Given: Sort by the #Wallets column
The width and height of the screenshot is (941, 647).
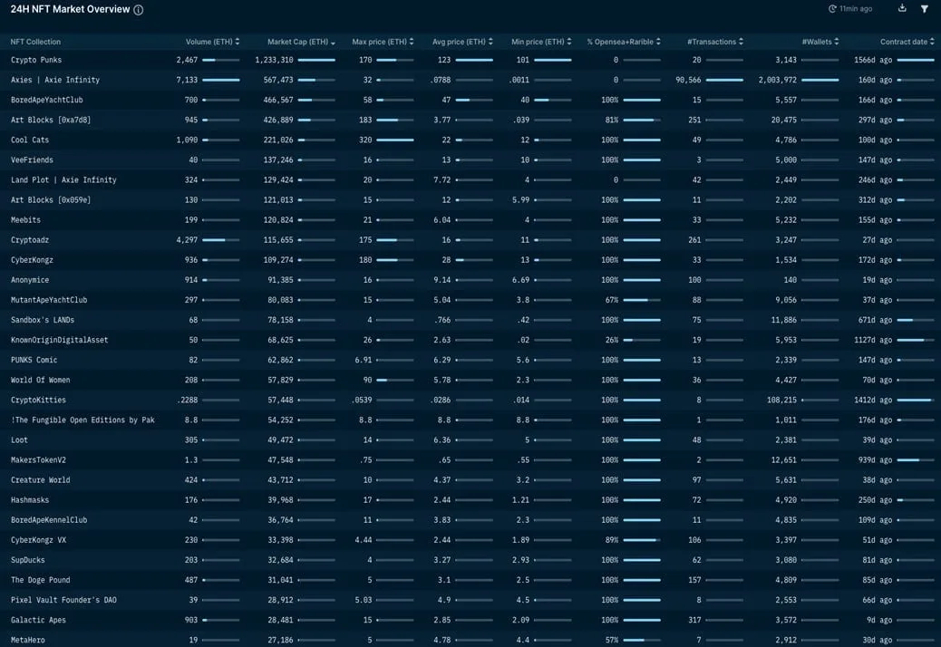Looking at the screenshot, I should click(x=820, y=42).
